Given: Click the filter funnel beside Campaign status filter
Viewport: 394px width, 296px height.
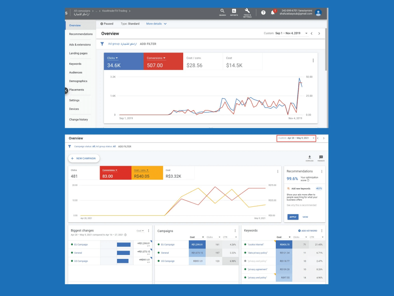Looking at the screenshot, I should (x=70, y=146).
